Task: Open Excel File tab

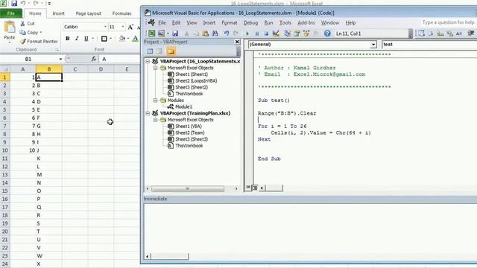Action: pyautogui.click(x=11, y=13)
